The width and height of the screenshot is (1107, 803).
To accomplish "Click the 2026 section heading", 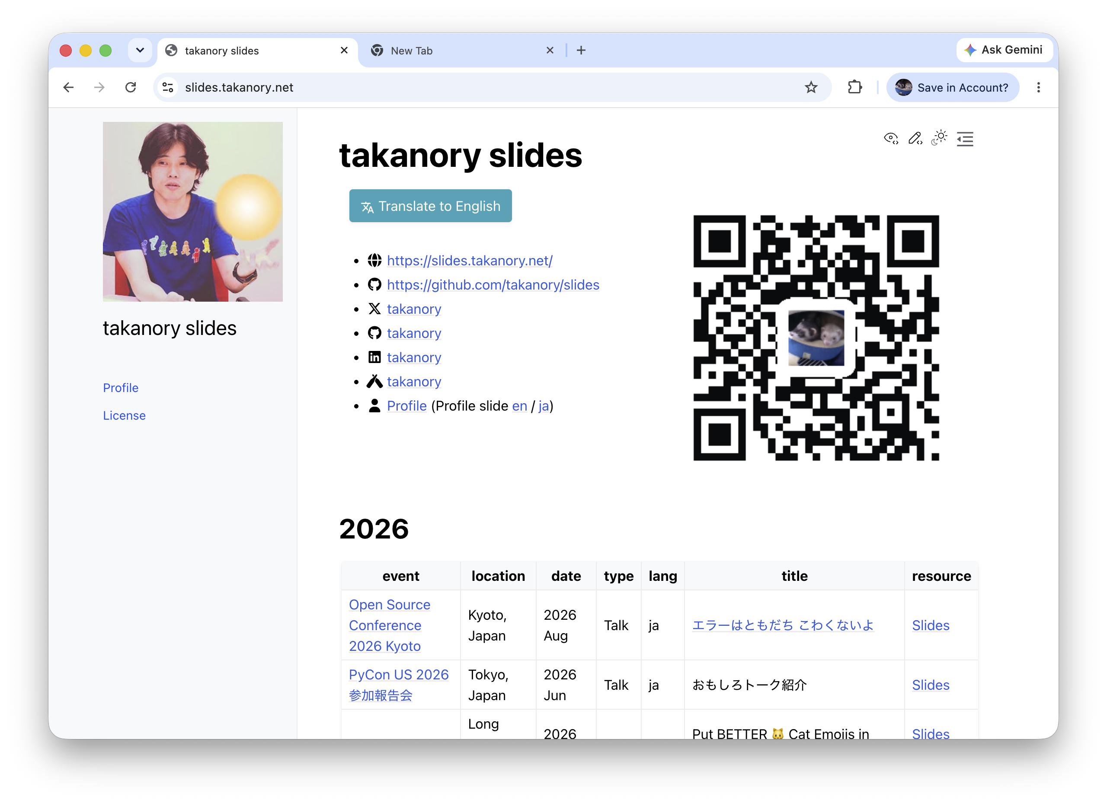I will pos(374,529).
